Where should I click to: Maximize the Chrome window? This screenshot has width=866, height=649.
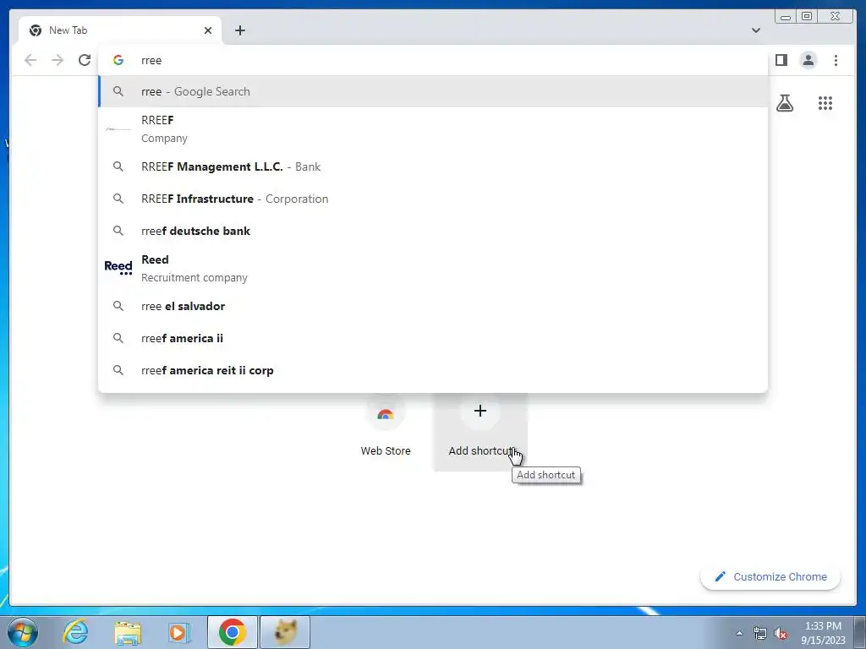coord(806,17)
